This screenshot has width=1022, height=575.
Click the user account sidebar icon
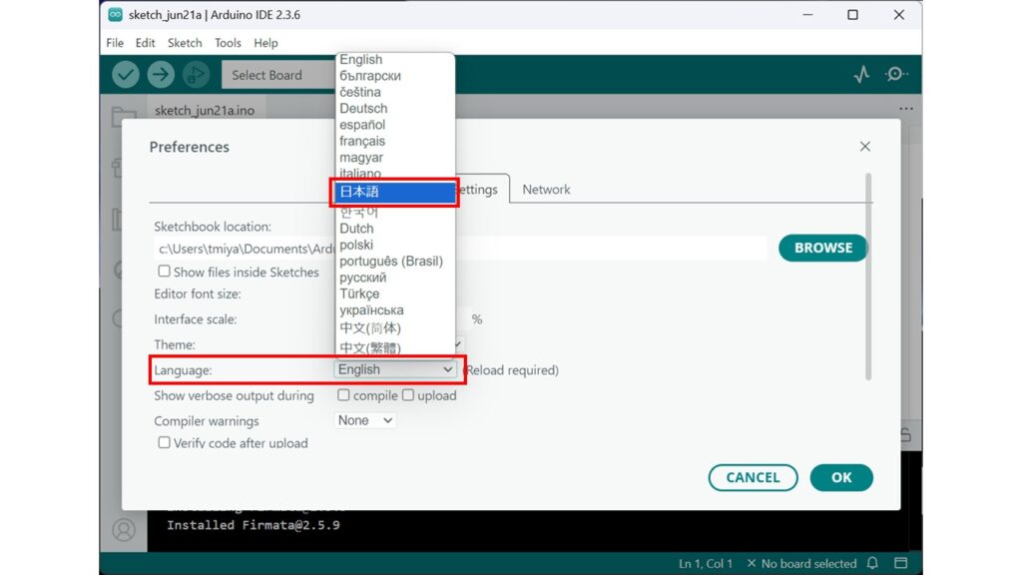[123, 529]
